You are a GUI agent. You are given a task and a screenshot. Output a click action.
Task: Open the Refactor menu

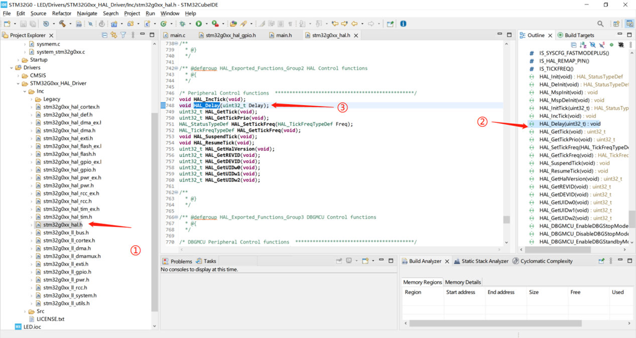pos(62,14)
